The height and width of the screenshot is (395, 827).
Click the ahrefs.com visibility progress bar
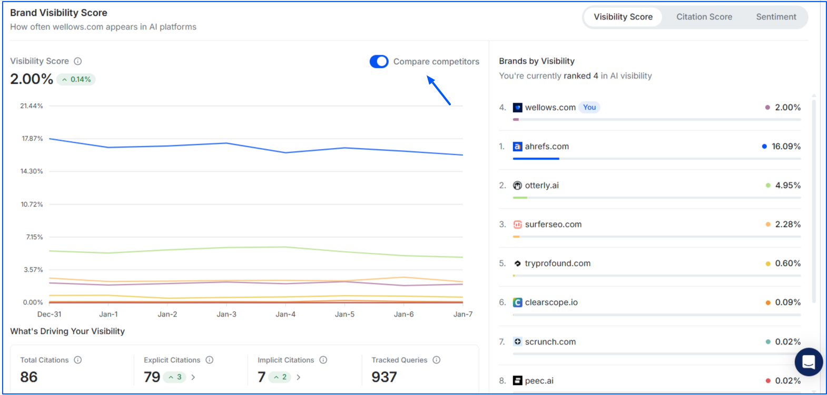(x=656, y=159)
